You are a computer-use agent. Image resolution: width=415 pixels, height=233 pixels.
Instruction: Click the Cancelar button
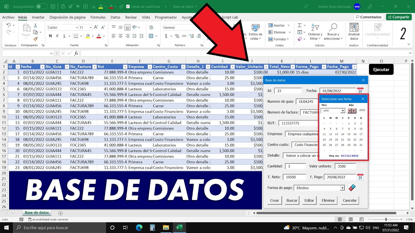(x=350, y=200)
